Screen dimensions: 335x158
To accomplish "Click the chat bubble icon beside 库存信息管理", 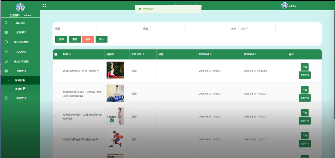I will pos(6,42).
